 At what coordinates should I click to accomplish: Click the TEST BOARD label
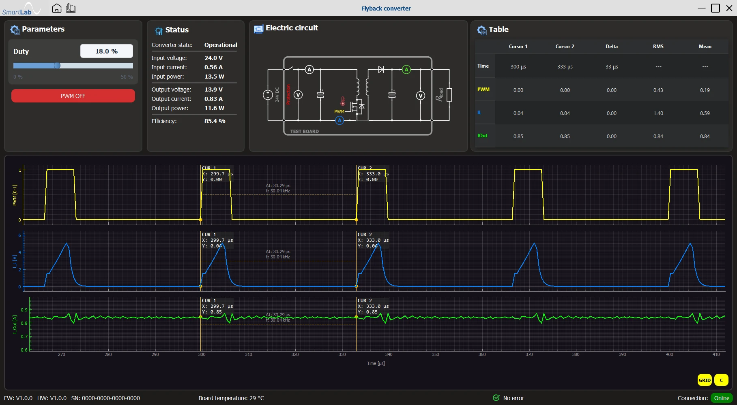click(x=304, y=131)
